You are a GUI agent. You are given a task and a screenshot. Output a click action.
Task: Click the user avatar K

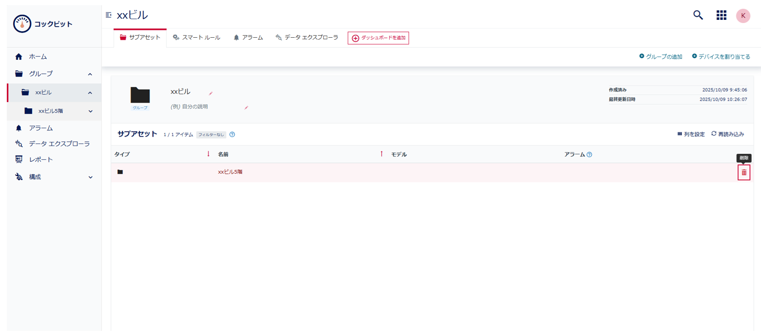tap(743, 15)
